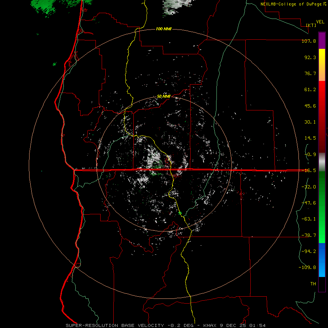Select the 92.3 legend value
The height and width of the screenshot is (328, 328).
[x=310, y=57]
